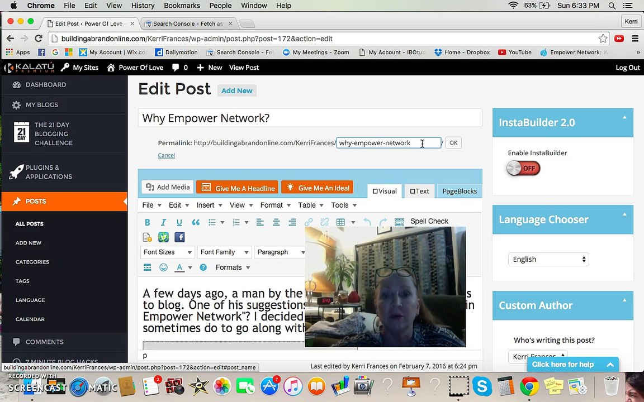Open the table dropdown arrow

[353, 222]
